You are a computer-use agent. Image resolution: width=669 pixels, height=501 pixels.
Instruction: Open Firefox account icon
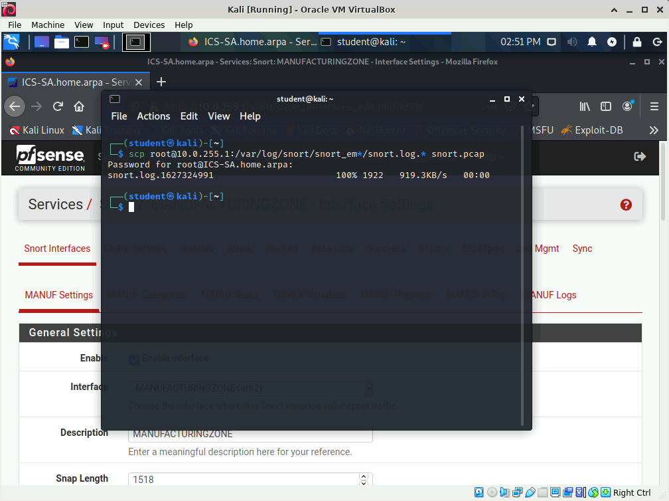tap(628, 106)
